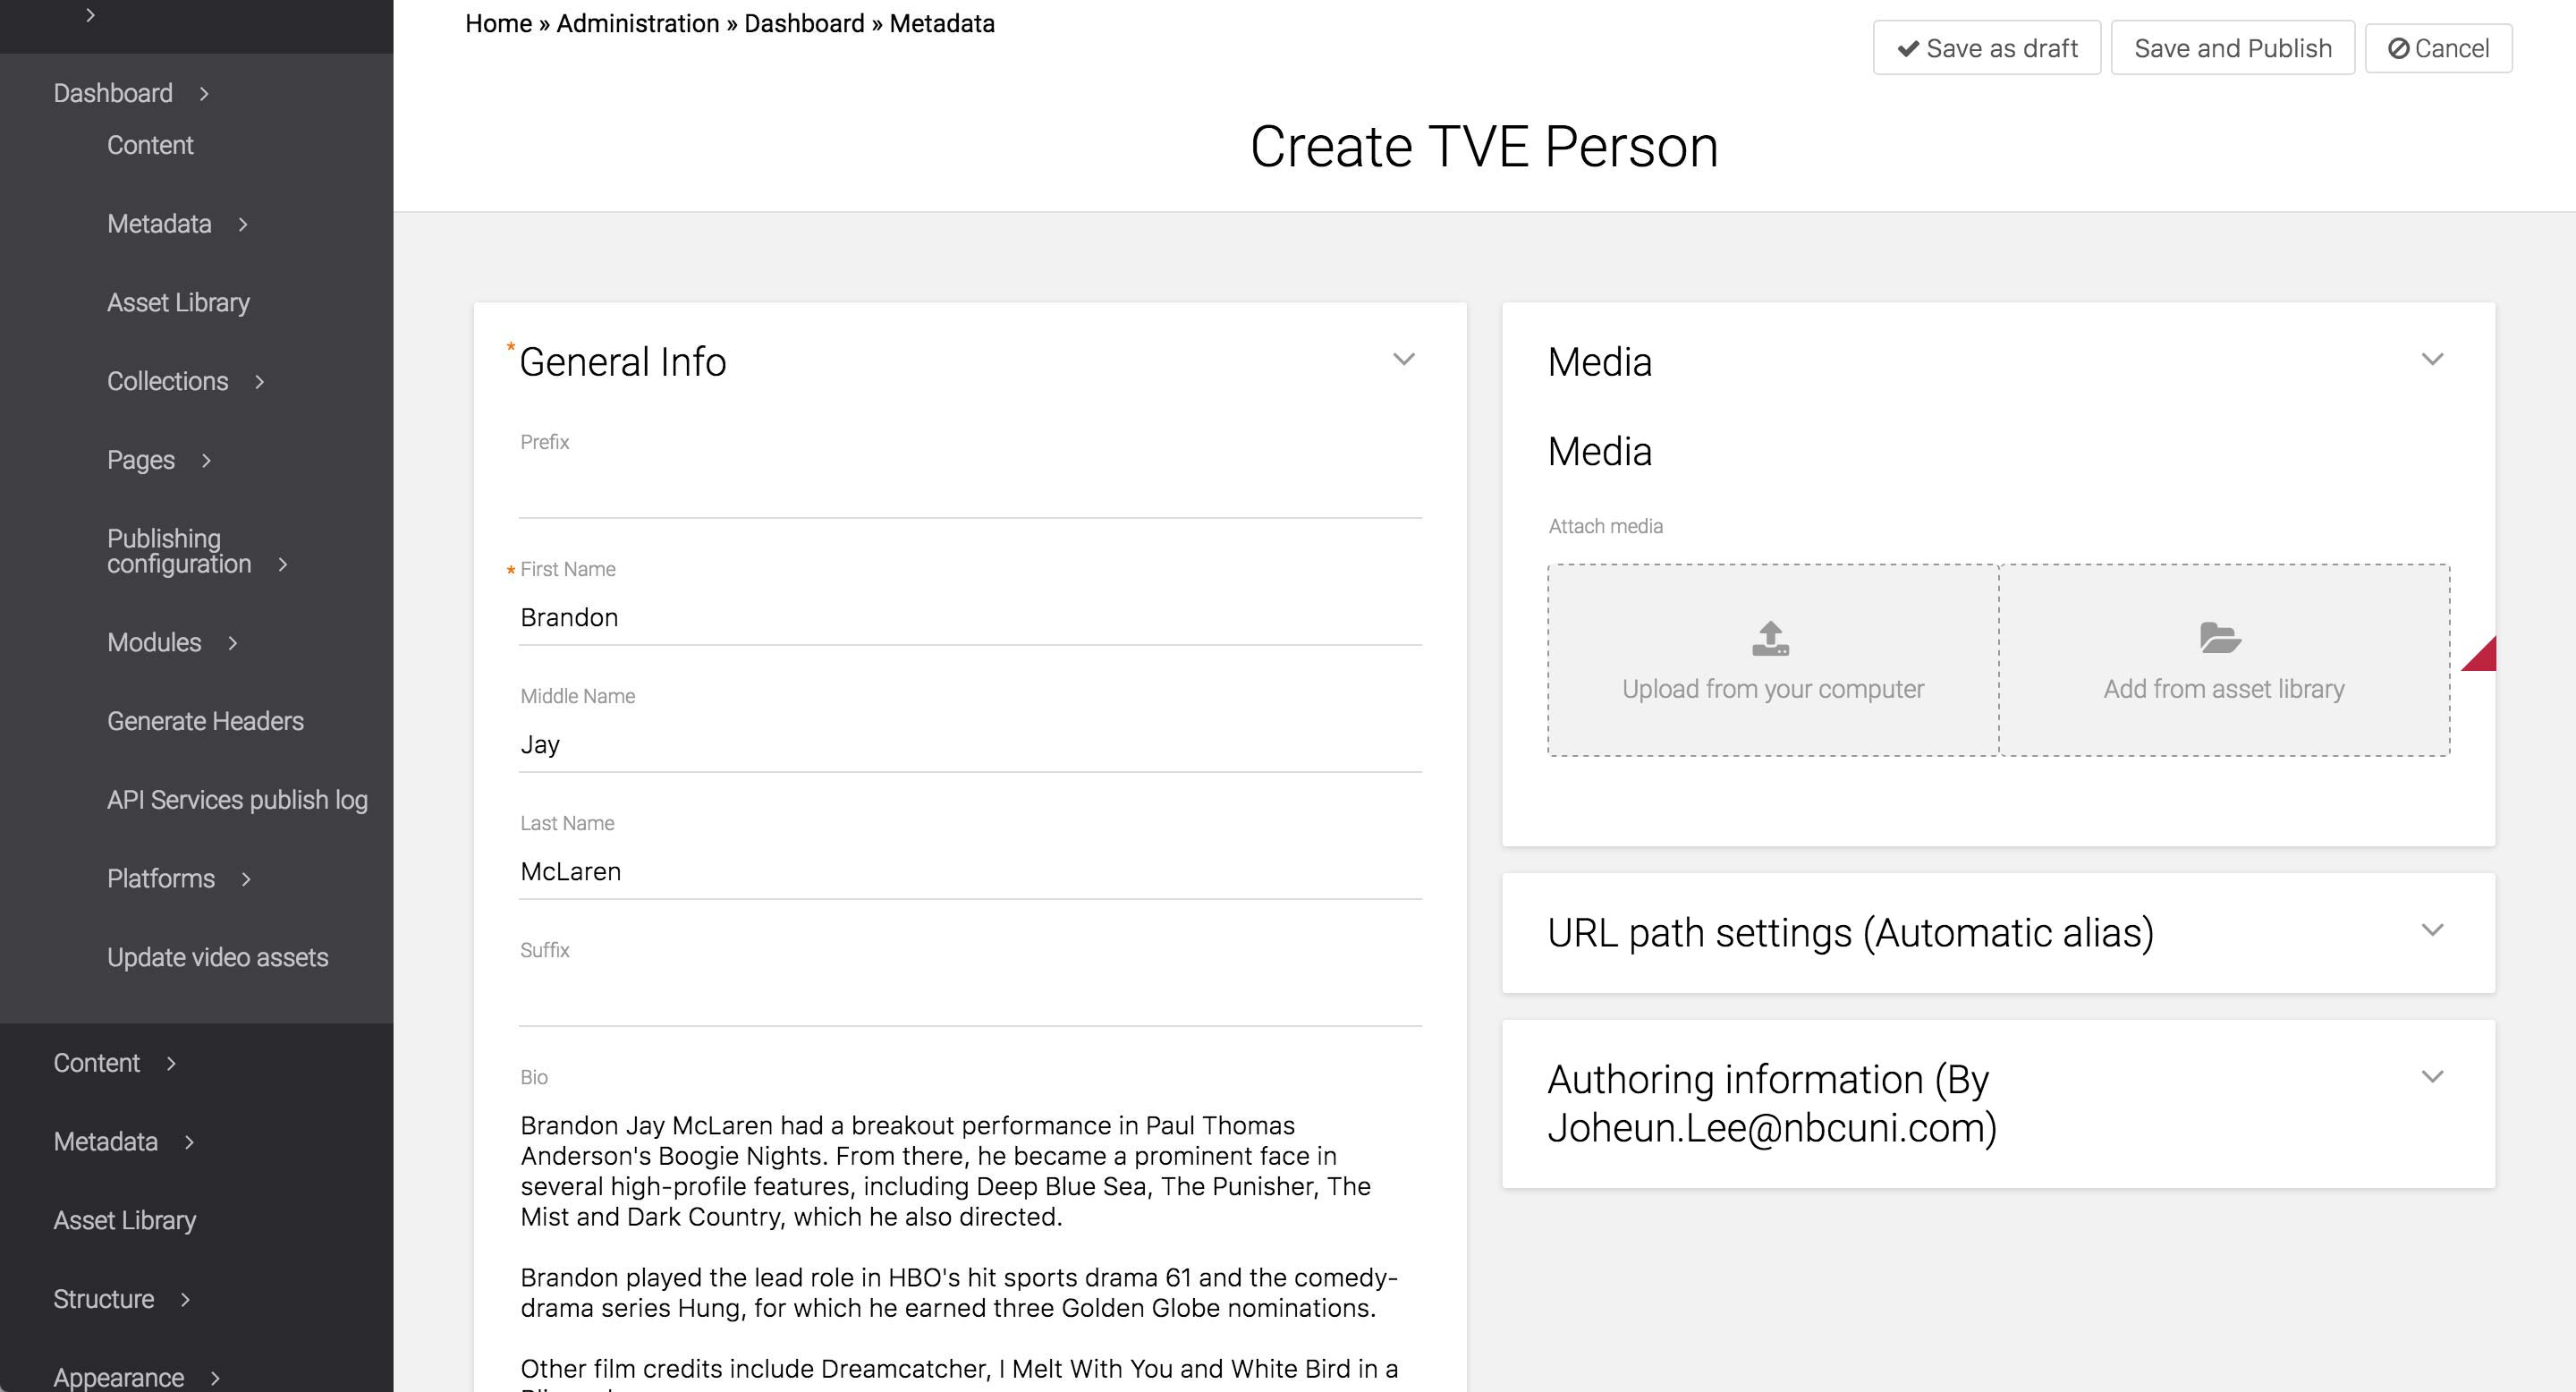Image resolution: width=2576 pixels, height=1392 pixels.
Task: Cancel creating the TVE Person
Action: (2438, 48)
